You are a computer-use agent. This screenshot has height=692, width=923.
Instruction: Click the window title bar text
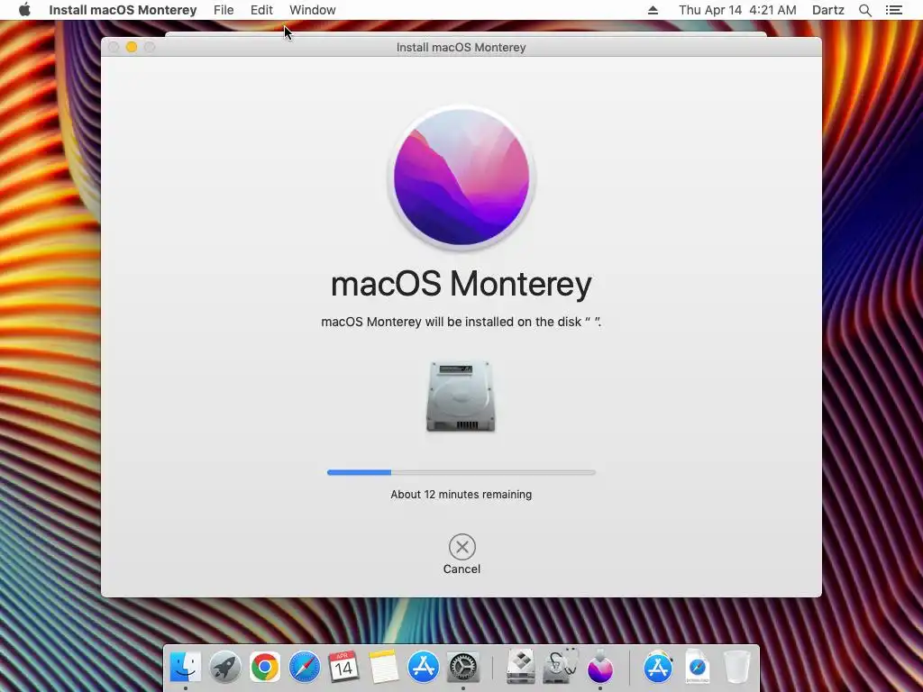(x=461, y=47)
